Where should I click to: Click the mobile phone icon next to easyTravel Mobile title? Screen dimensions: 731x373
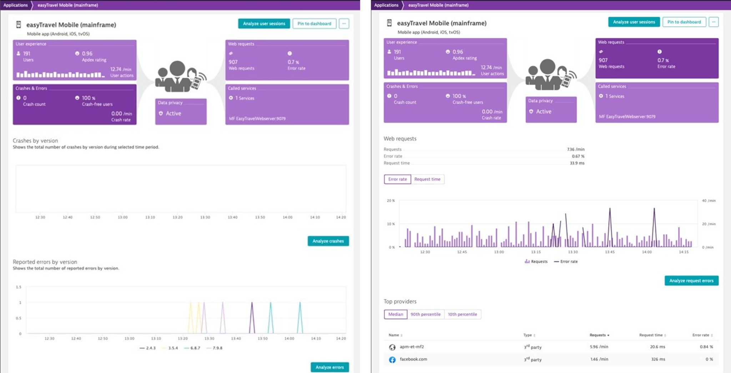pyautogui.click(x=19, y=24)
